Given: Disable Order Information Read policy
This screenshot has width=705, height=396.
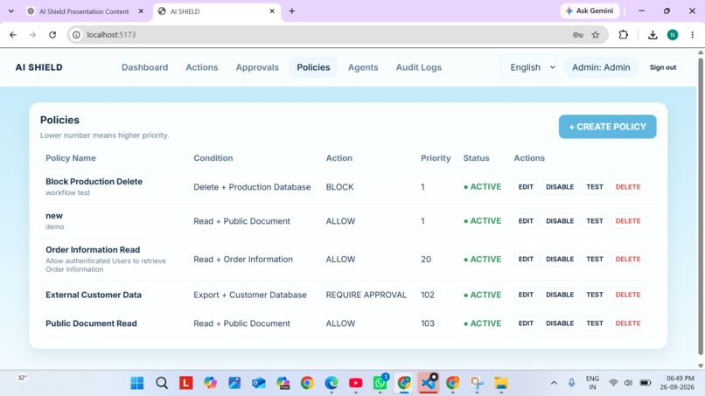Looking at the screenshot, I should 560,260.
